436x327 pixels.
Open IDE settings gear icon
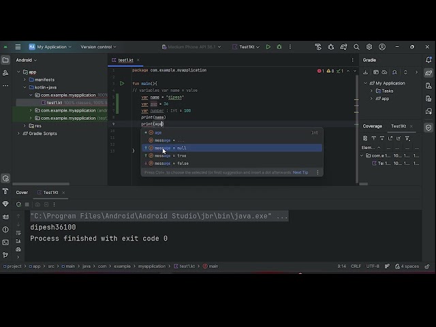pyautogui.click(x=369, y=47)
